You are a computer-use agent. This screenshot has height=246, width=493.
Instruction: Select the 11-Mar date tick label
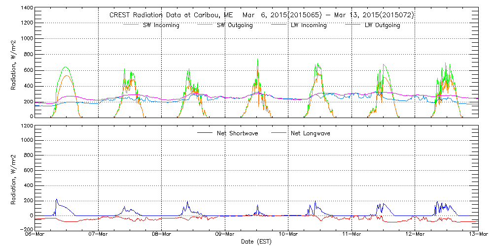point(352,235)
